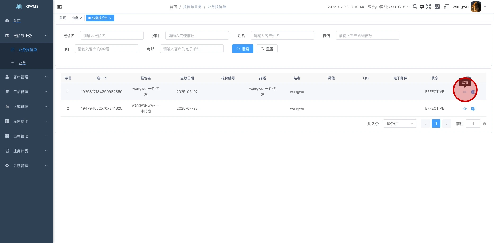Focus the 报价名 input field
The image size is (494, 243).
click(112, 36)
